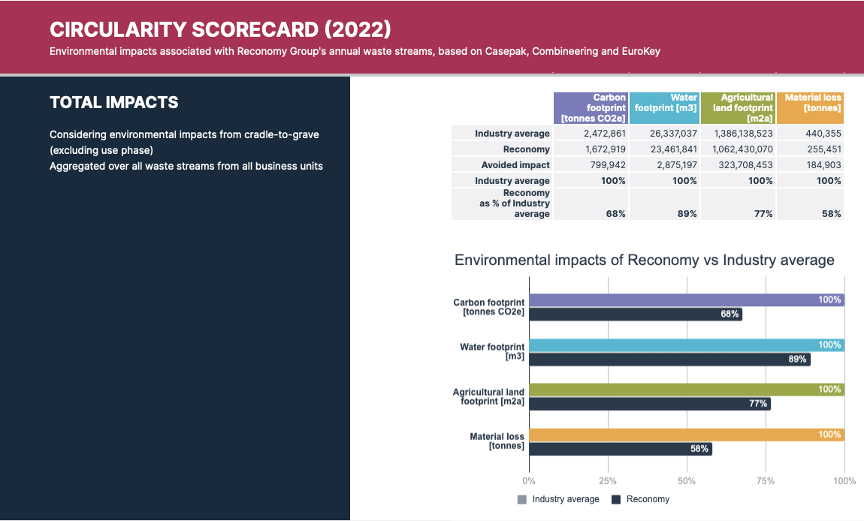
Task: Select the cell with value 2,875,197
Action: click(665, 164)
